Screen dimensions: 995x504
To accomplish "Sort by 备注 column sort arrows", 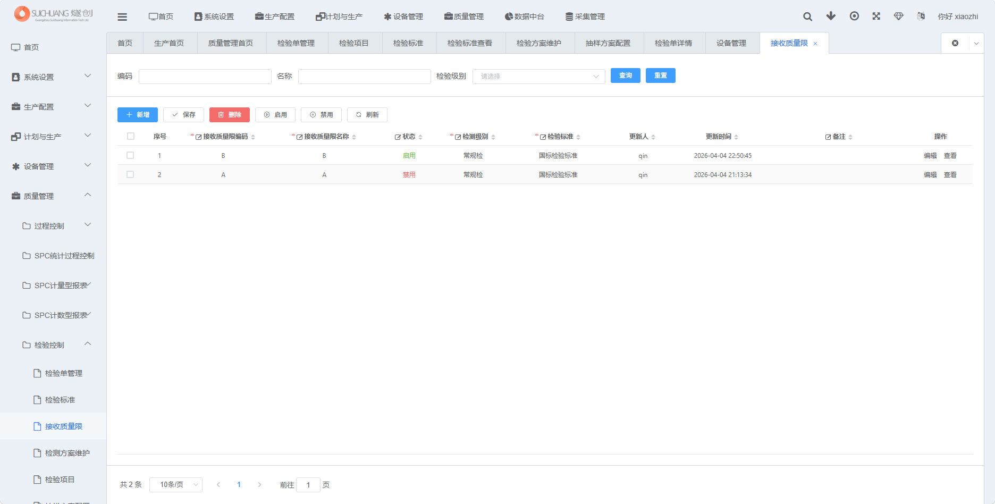I will pos(850,137).
